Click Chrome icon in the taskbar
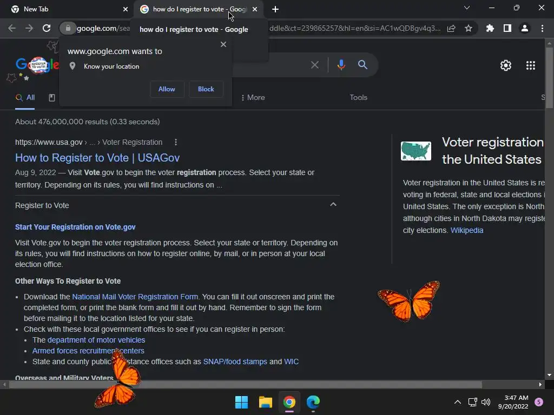 pos(289,402)
